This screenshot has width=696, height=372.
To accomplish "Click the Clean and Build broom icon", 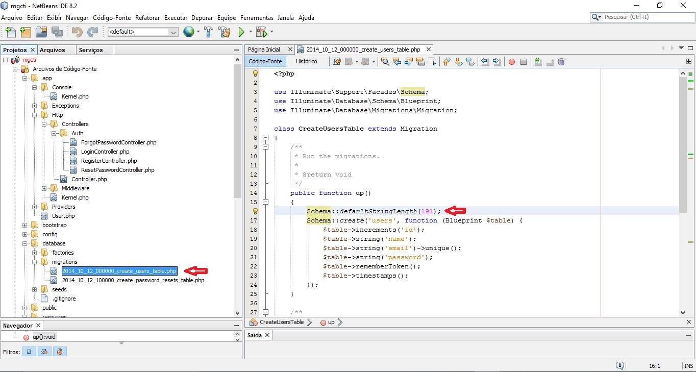I will (224, 32).
